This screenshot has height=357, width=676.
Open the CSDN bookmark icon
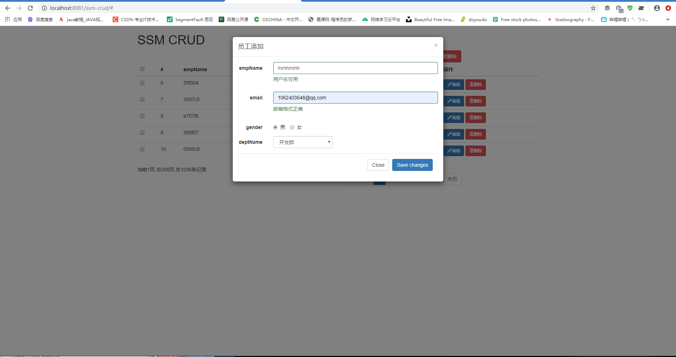pyautogui.click(x=115, y=19)
